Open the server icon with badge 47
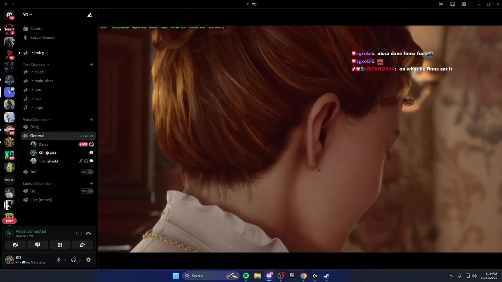Viewport: 502px width, 282px height. pos(9,54)
